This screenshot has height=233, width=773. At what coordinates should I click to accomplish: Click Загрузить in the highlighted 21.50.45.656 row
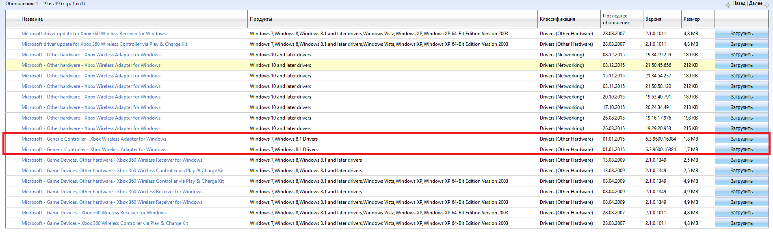[741, 65]
